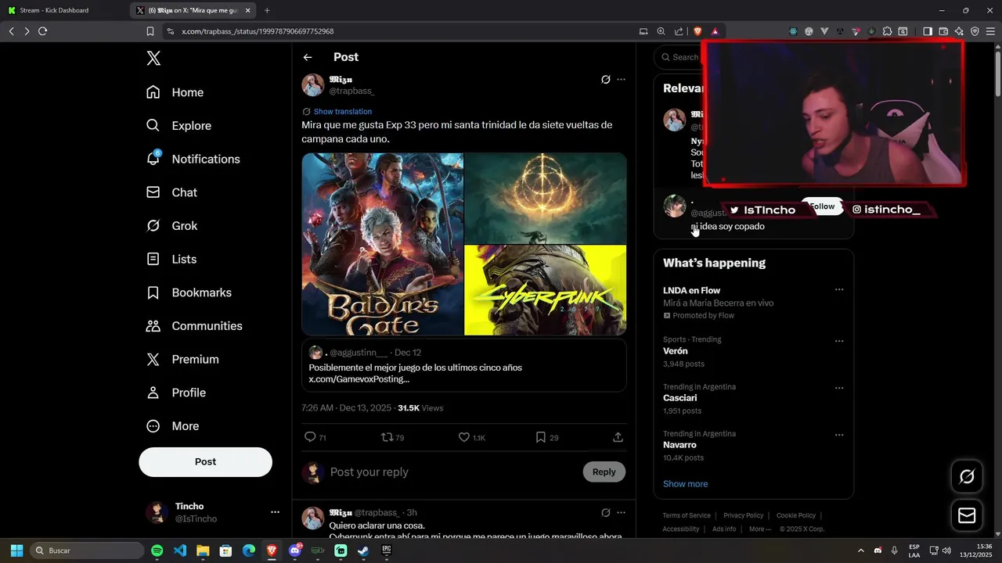Viewport: 1002px width, 563px height.
Task: Open Grok from the sidebar
Action: point(171,226)
